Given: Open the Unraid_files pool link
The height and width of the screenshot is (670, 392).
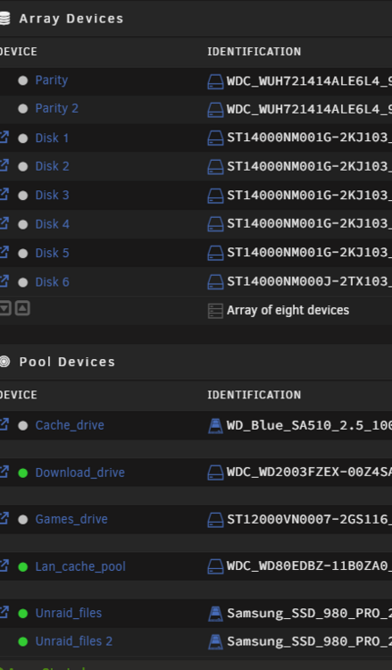Looking at the screenshot, I should 69,613.
